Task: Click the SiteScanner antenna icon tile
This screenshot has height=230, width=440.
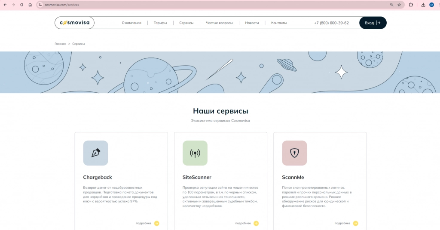Action: click(195, 153)
